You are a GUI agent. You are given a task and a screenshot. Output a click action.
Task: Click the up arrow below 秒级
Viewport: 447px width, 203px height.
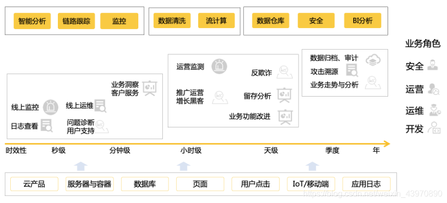coord(81,166)
